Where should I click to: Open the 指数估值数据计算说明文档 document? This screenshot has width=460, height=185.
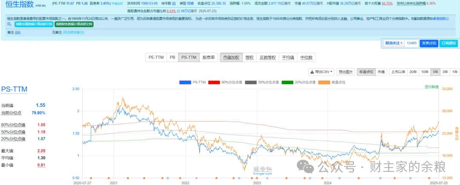pyautogui.click(x=34, y=24)
